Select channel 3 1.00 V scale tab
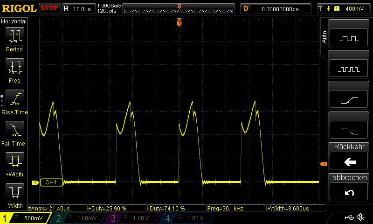Viewport: 373px width, 224px height. [x=131, y=218]
